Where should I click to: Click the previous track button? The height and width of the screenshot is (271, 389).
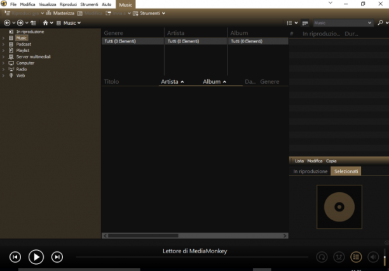(x=15, y=257)
